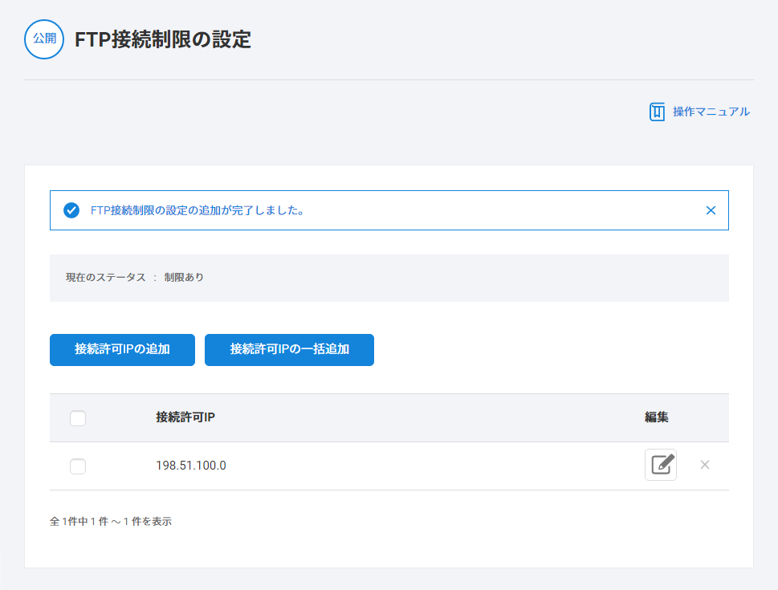
Task: Dismiss the FTP setting completion notification
Action: tap(710, 210)
